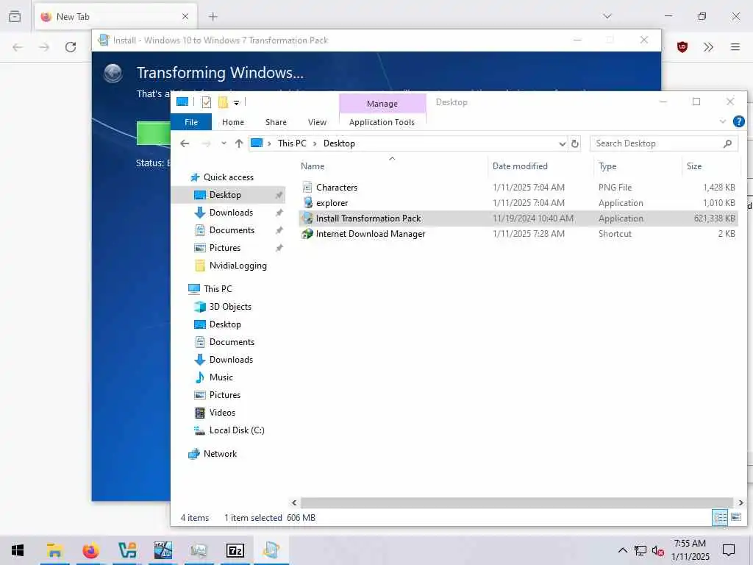Image resolution: width=753 pixels, height=565 pixels.
Task: Open 3D Objects folder
Action: click(x=230, y=307)
